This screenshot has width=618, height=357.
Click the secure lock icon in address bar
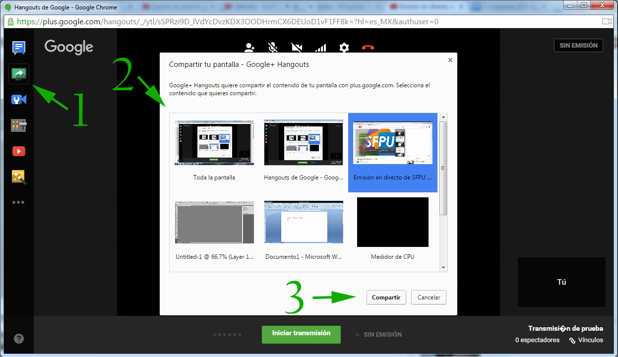click(10, 22)
